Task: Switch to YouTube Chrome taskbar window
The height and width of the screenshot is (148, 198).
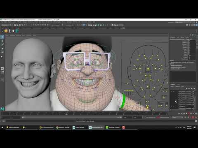Action: tap(63, 127)
